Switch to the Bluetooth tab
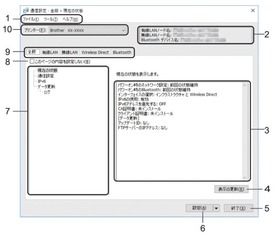This screenshot has width=275, height=235. [122, 52]
